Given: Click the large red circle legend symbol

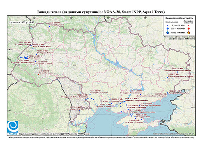Looking at the screenshot, I should (x=189, y=28).
